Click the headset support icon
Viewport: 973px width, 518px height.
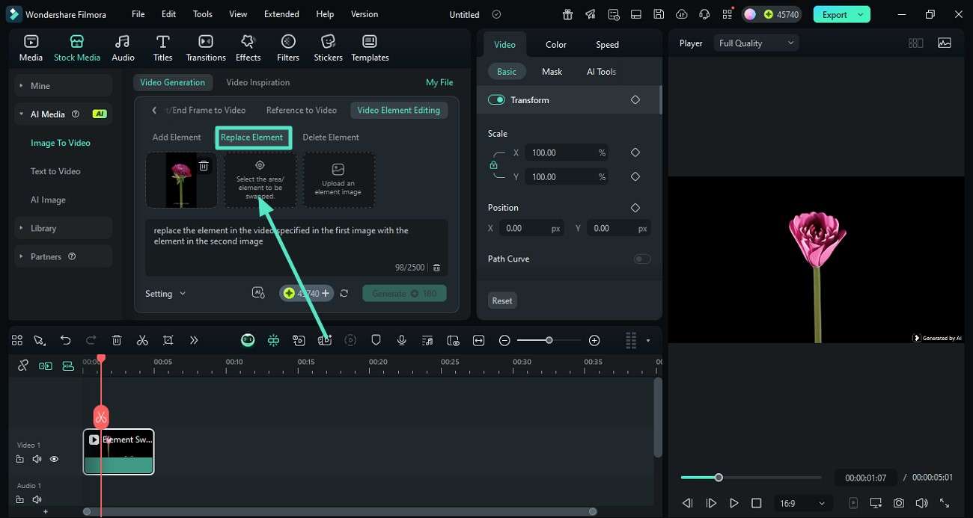click(704, 14)
